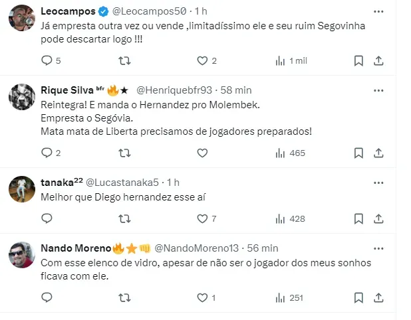Image resolution: width=411 pixels, height=320 pixels.
Task: Open Nando Moreno's tweet timestamp 56 min
Action: 263,248
